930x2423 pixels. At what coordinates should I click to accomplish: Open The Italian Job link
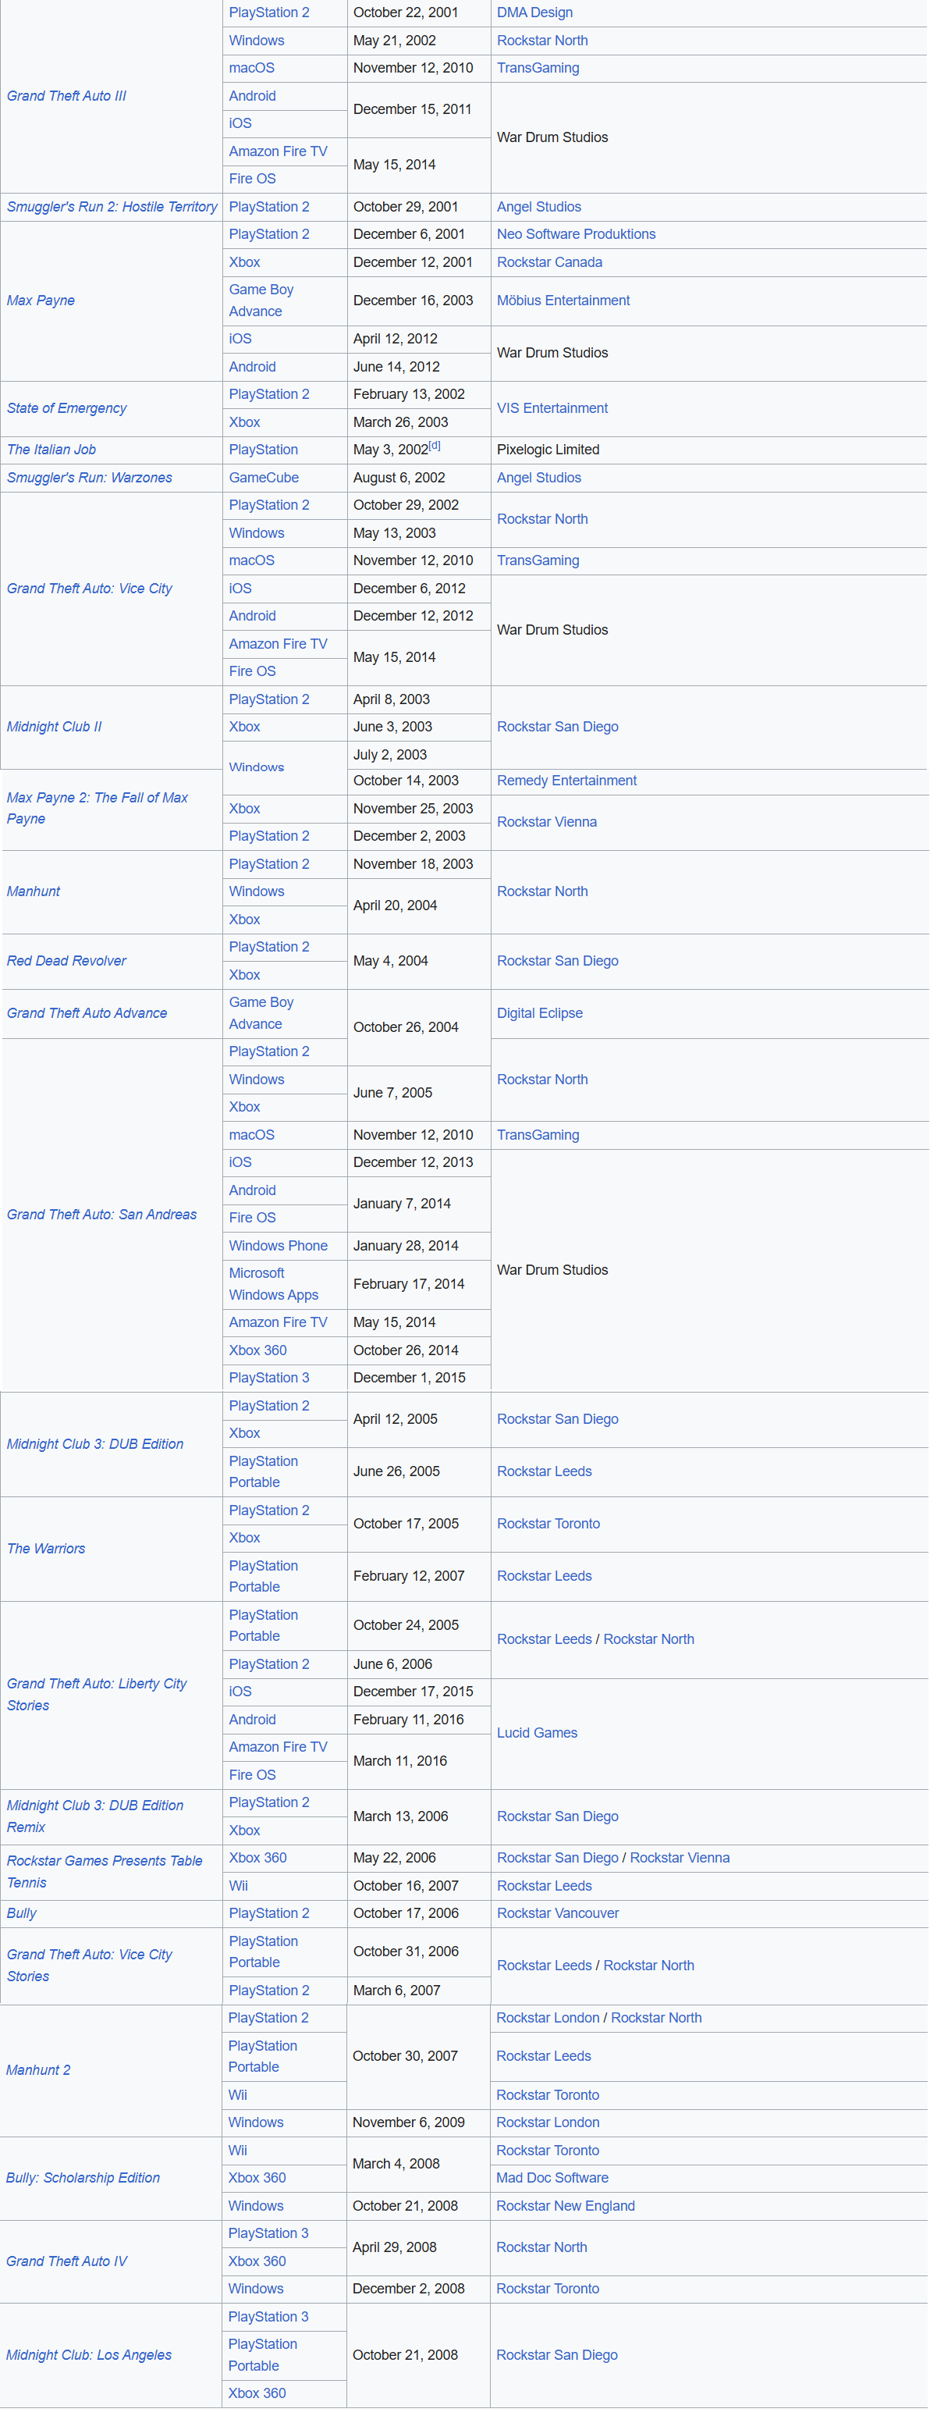(51, 450)
